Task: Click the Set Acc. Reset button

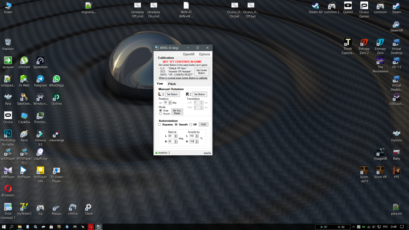Action: coord(177,112)
